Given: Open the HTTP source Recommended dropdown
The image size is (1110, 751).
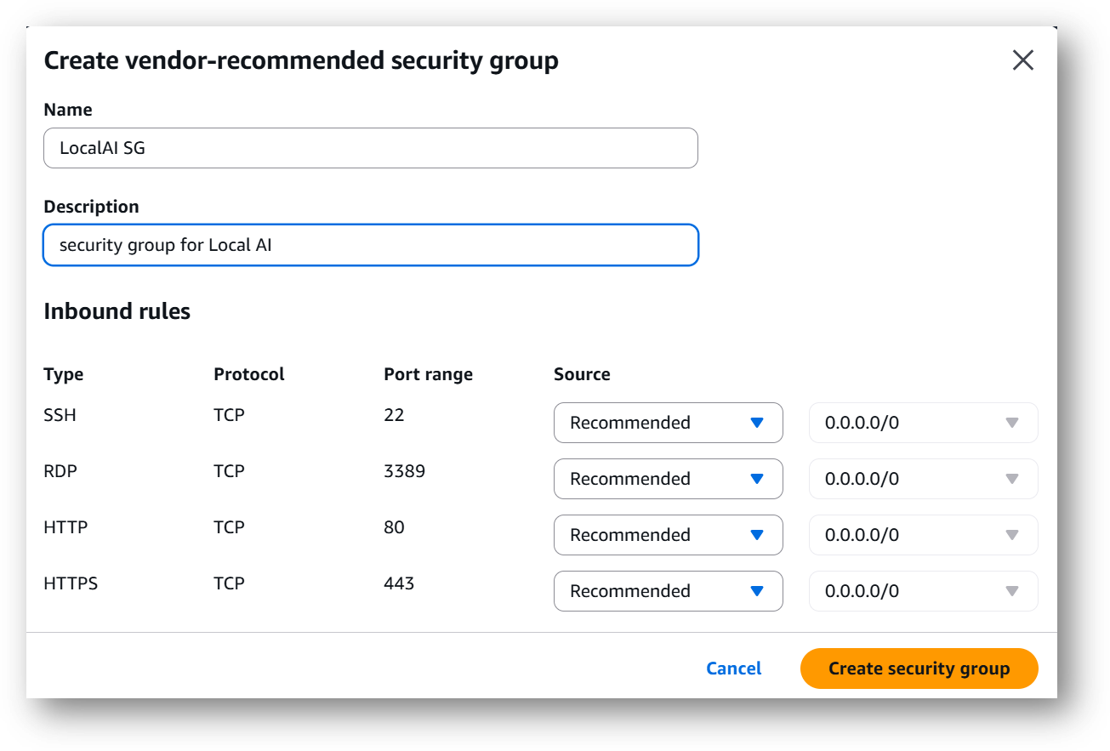Looking at the screenshot, I should (668, 535).
